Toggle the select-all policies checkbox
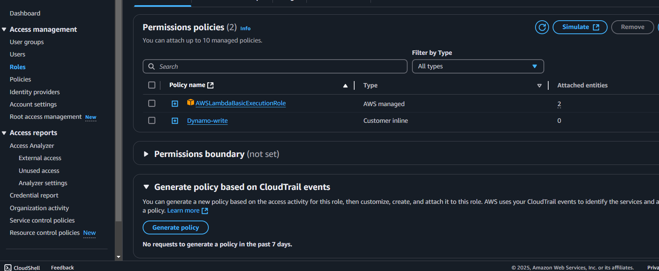Viewport: 659px width, 271px height. pyautogui.click(x=151, y=85)
